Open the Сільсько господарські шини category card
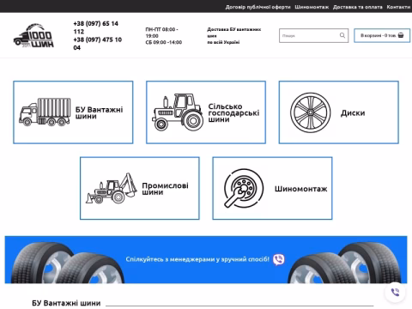Screen dimensions: 412x309 click(206, 112)
